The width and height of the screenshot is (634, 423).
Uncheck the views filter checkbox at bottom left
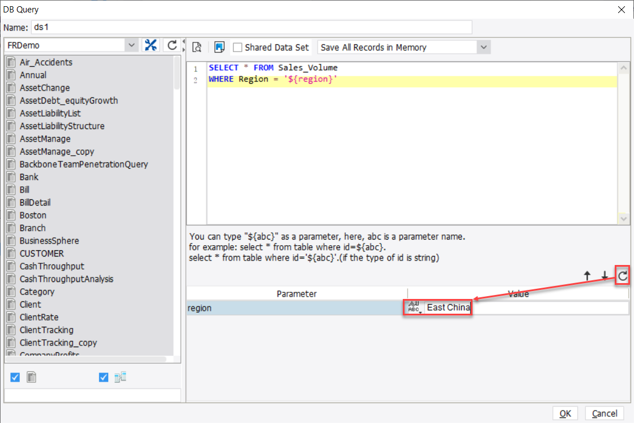point(103,377)
